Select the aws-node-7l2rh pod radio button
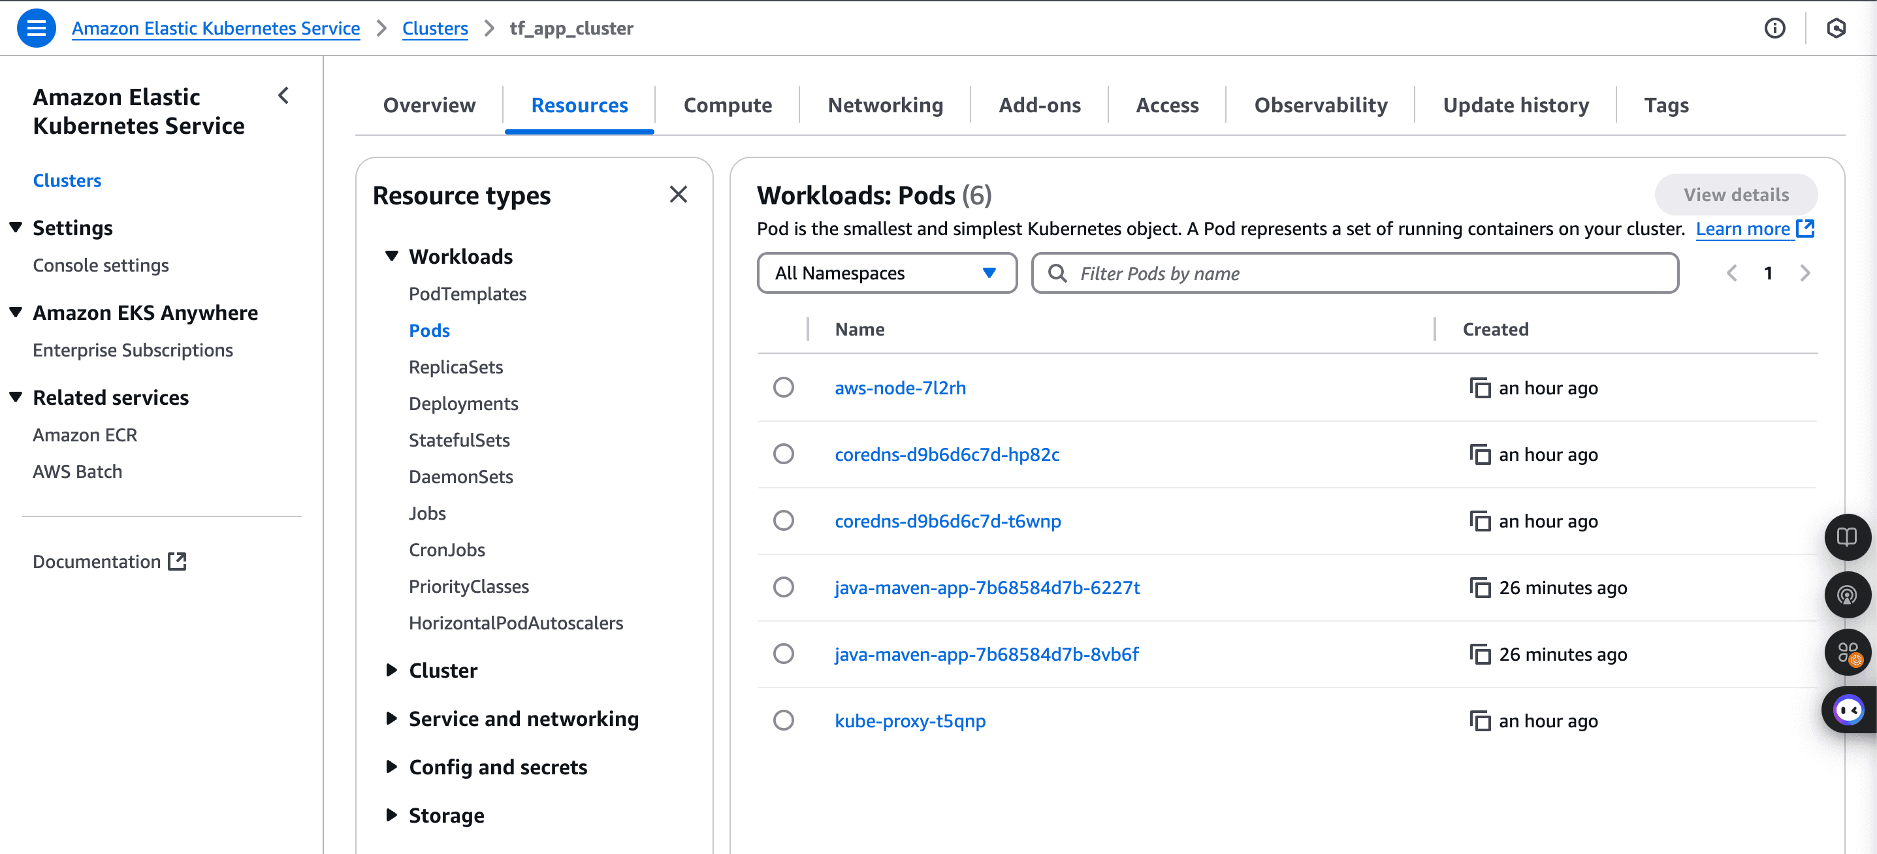This screenshot has width=1877, height=854. tap(783, 387)
